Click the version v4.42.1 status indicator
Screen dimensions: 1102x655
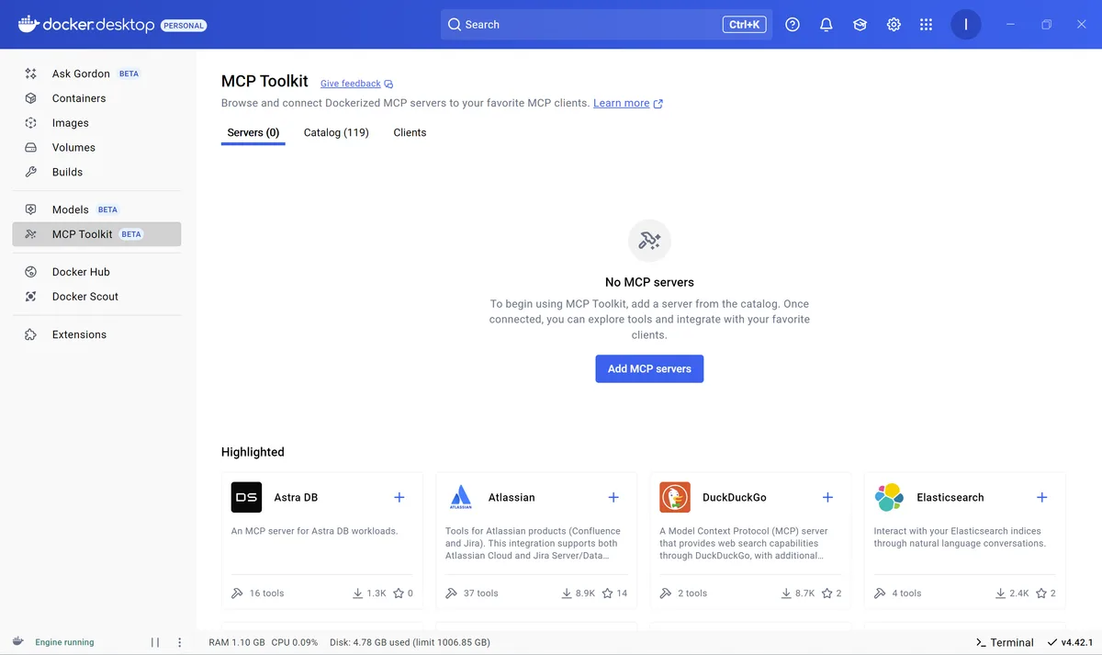pyautogui.click(x=1070, y=642)
